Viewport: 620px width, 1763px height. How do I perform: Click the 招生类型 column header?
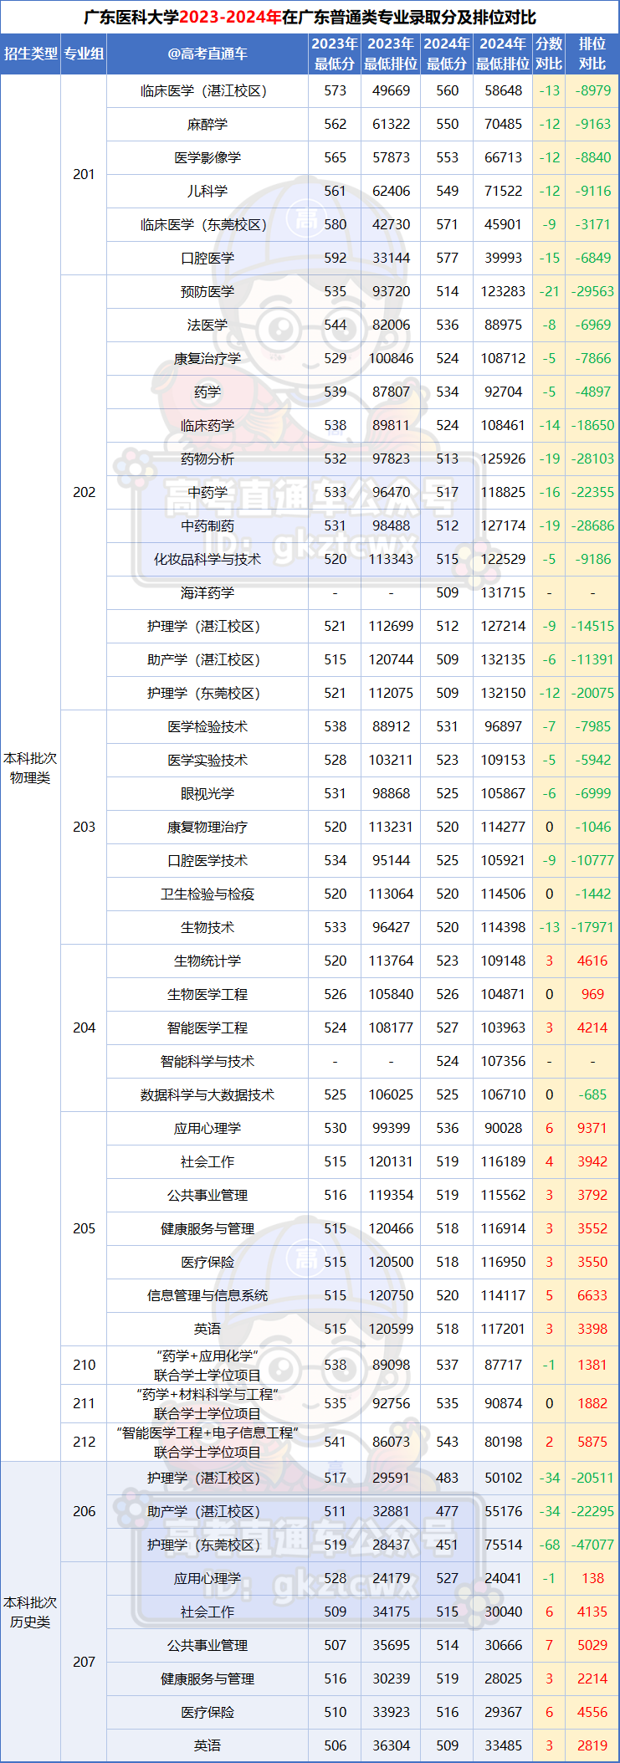(x=30, y=54)
